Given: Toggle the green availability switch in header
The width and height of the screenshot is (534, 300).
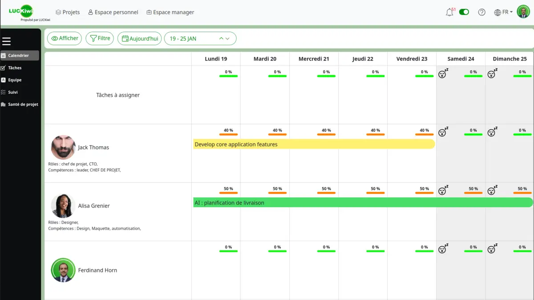Looking at the screenshot, I should tap(464, 12).
